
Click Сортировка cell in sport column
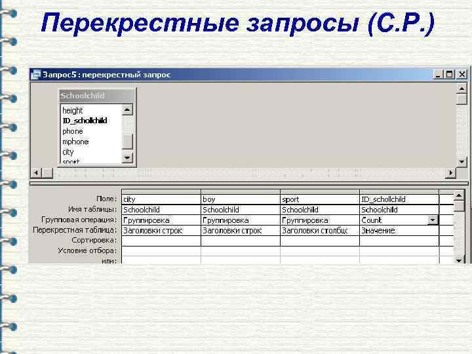pyautogui.click(x=320, y=241)
